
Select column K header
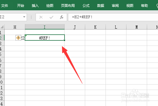(x=95, y=27)
